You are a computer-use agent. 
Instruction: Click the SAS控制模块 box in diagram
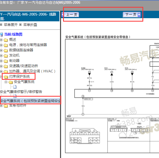tap(117, 93)
